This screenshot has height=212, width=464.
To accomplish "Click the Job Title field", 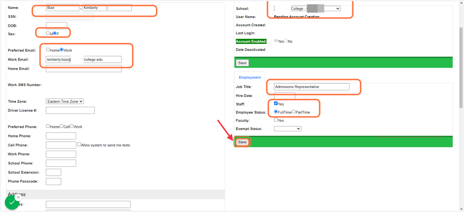I will pyautogui.click(x=312, y=87).
